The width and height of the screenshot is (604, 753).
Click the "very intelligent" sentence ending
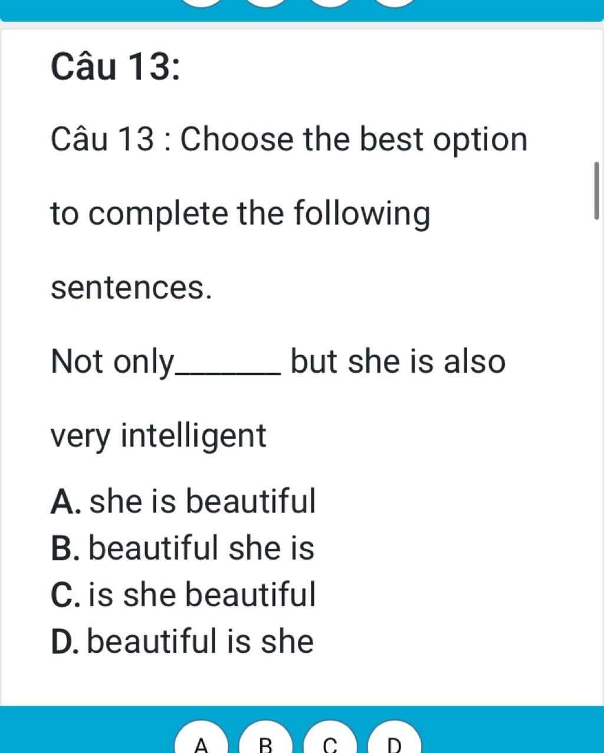tap(159, 436)
